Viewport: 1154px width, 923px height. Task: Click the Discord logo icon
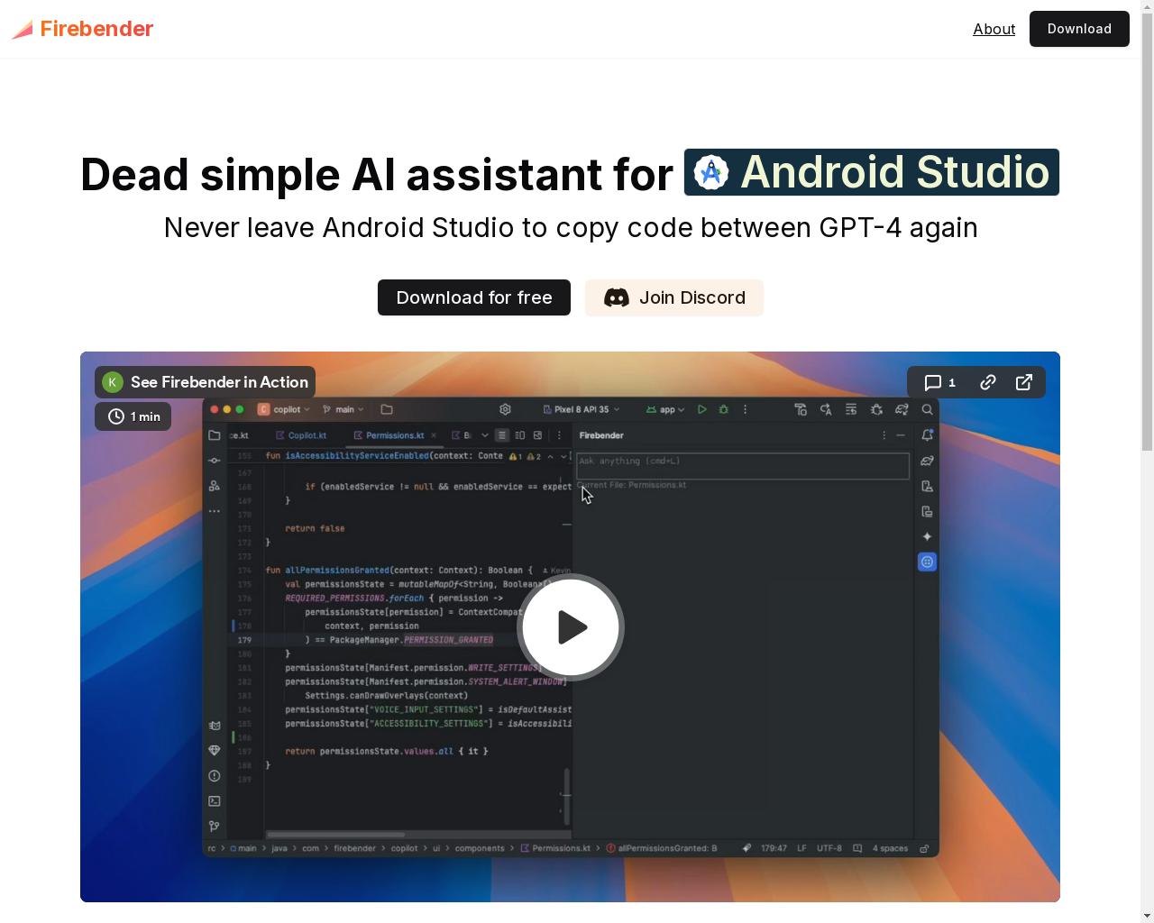617,297
